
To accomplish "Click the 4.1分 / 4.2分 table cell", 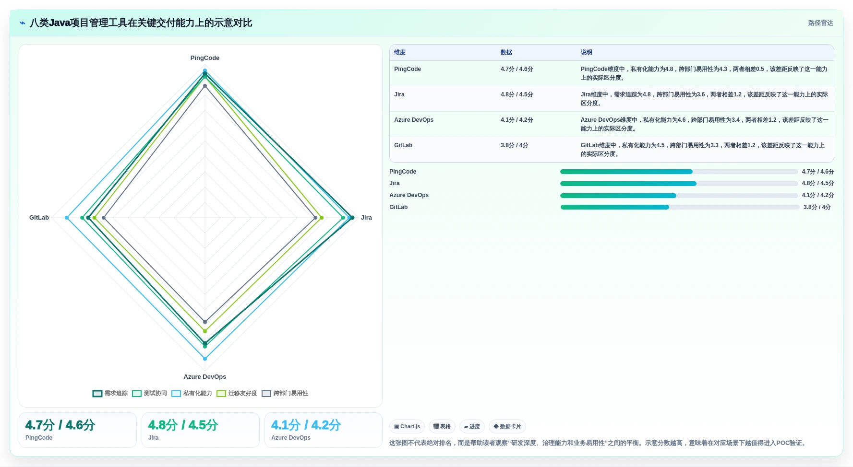I will [517, 120].
